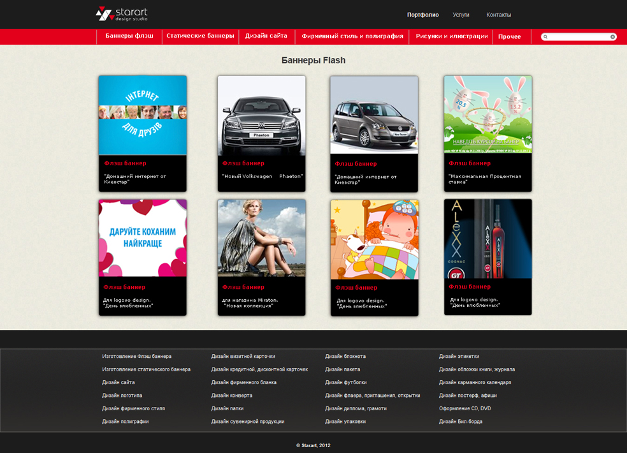The image size is (627, 453).
Task: Open the grey Volkswagen minivan thumbnail
Action: [x=374, y=115]
